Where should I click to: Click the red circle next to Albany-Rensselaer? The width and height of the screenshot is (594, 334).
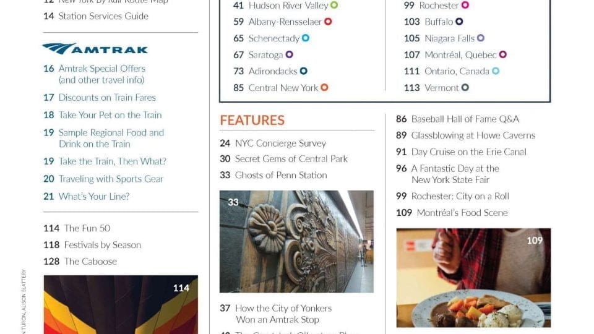click(x=328, y=22)
